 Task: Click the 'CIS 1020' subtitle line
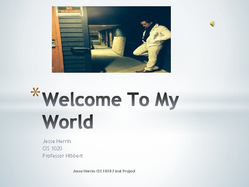tap(53, 148)
